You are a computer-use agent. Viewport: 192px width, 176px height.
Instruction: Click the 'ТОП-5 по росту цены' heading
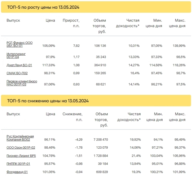click(x=43, y=7)
